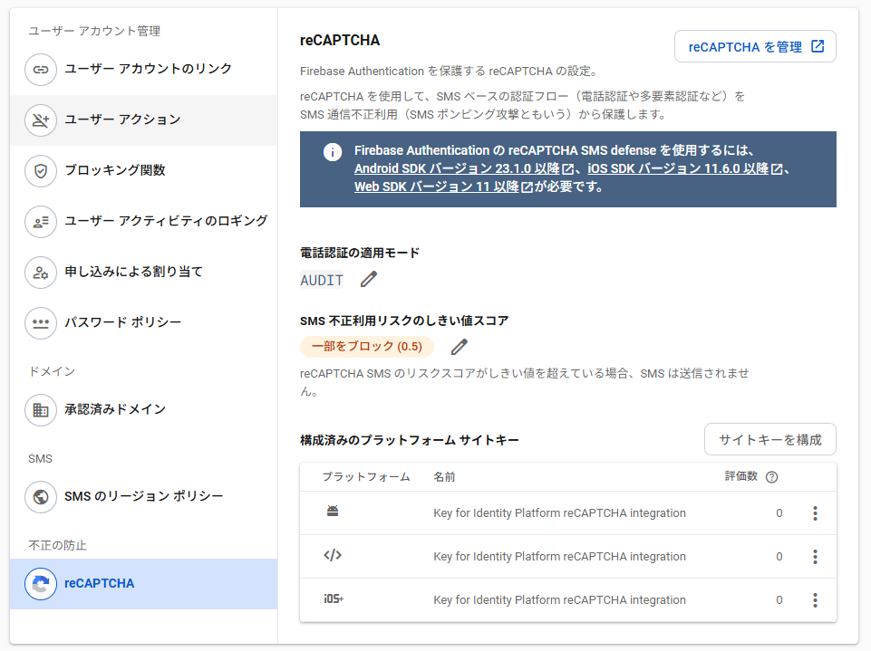Click the 評価数 column header
Viewport: 871px width, 651px height.
point(741,476)
